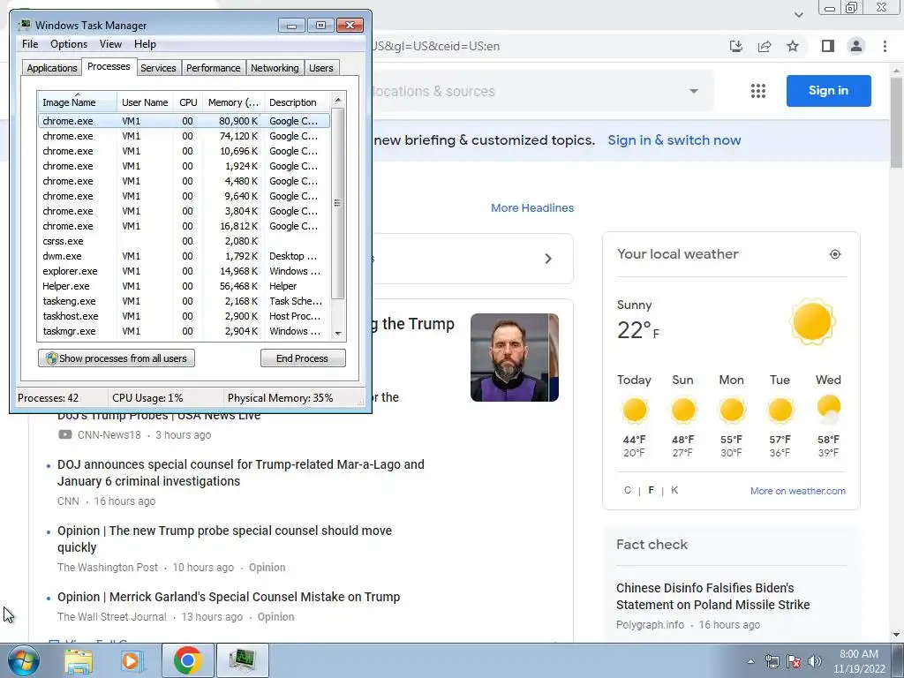Open Action Center flag icon
Viewport: 904px width, 678px height.
click(x=794, y=661)
